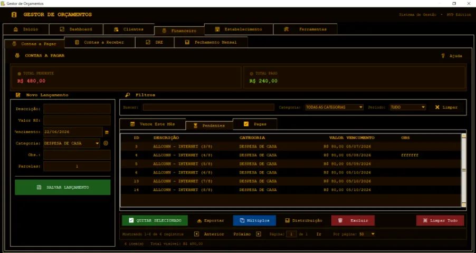Focus the Buscar search field

[x=208, y=107]
